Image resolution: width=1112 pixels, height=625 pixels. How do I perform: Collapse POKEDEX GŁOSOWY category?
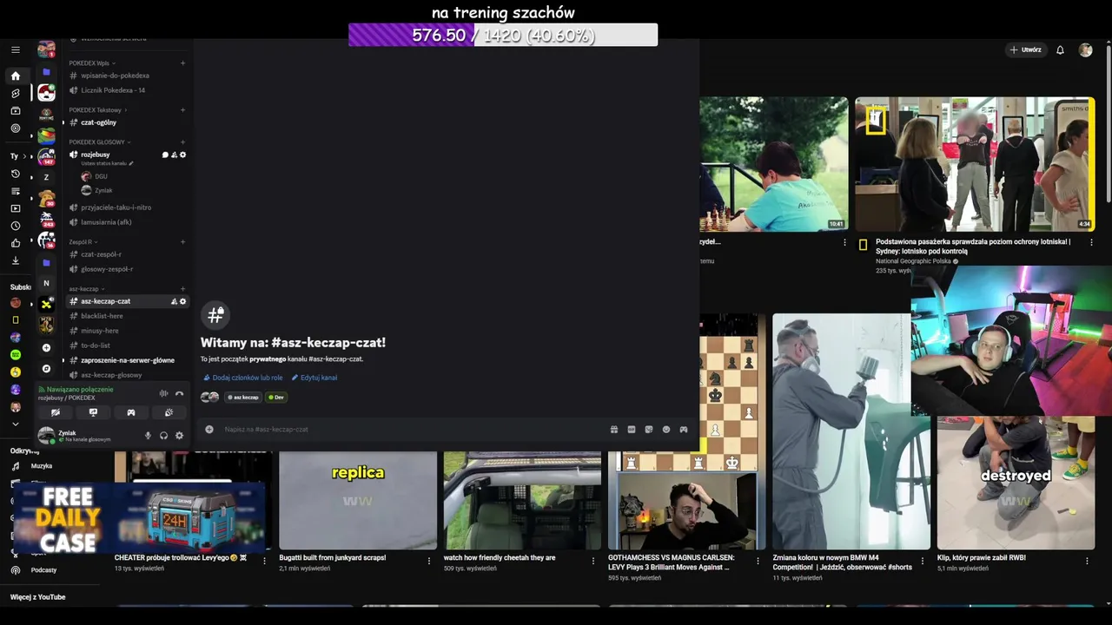tap(100, 141)
